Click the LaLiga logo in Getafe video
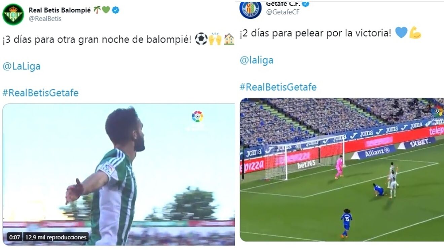 (437, 112)
